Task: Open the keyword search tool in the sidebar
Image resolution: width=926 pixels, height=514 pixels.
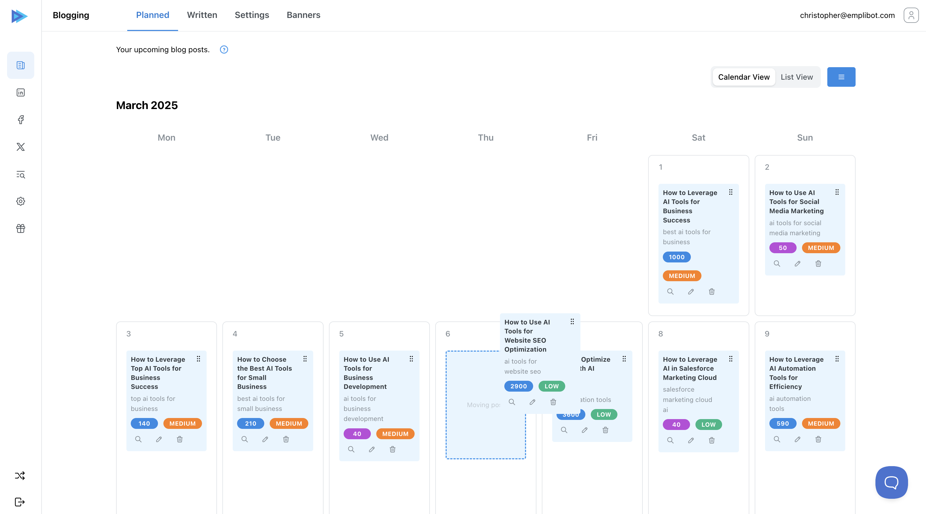Action: point(20,174)
